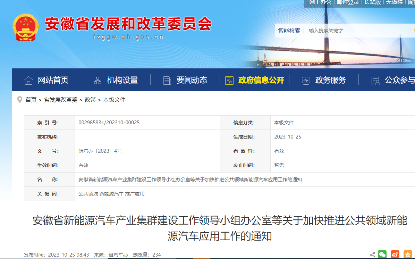Click the share icon below the title
The height and width of the screenshot is (259, 415).
[x=372, y=255]
